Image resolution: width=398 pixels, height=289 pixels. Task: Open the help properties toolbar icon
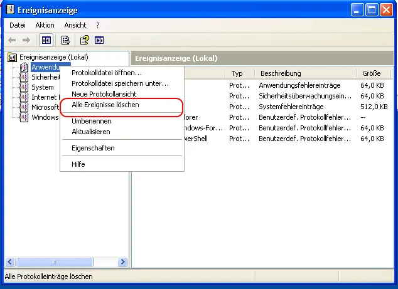tap(85, 40)
